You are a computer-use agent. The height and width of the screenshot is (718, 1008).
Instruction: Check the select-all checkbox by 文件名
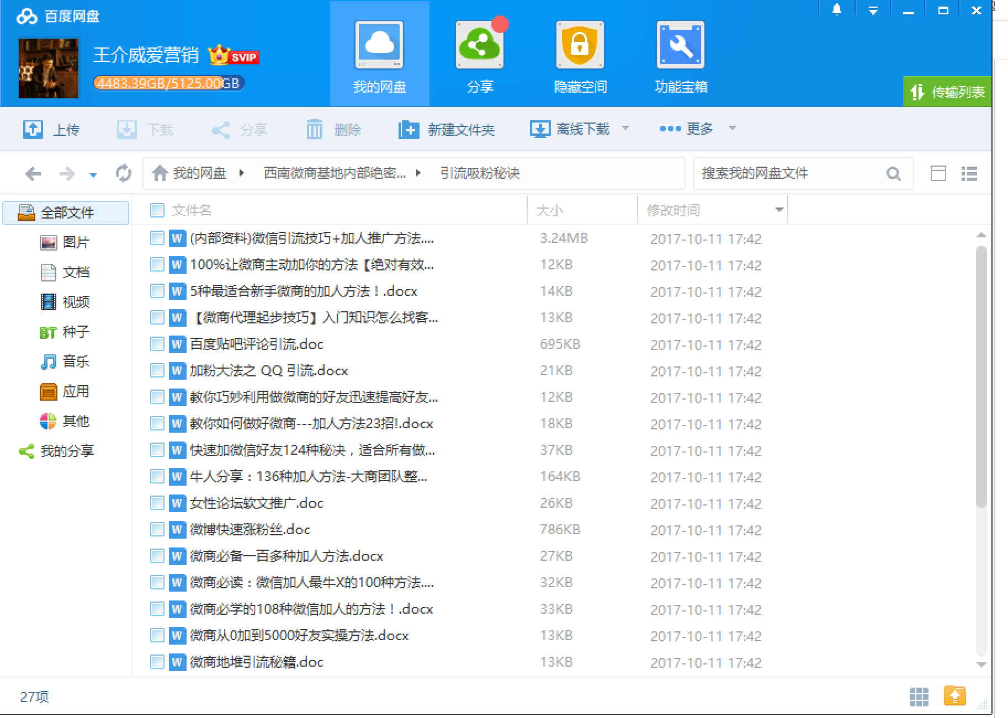[x=157, y=210]
